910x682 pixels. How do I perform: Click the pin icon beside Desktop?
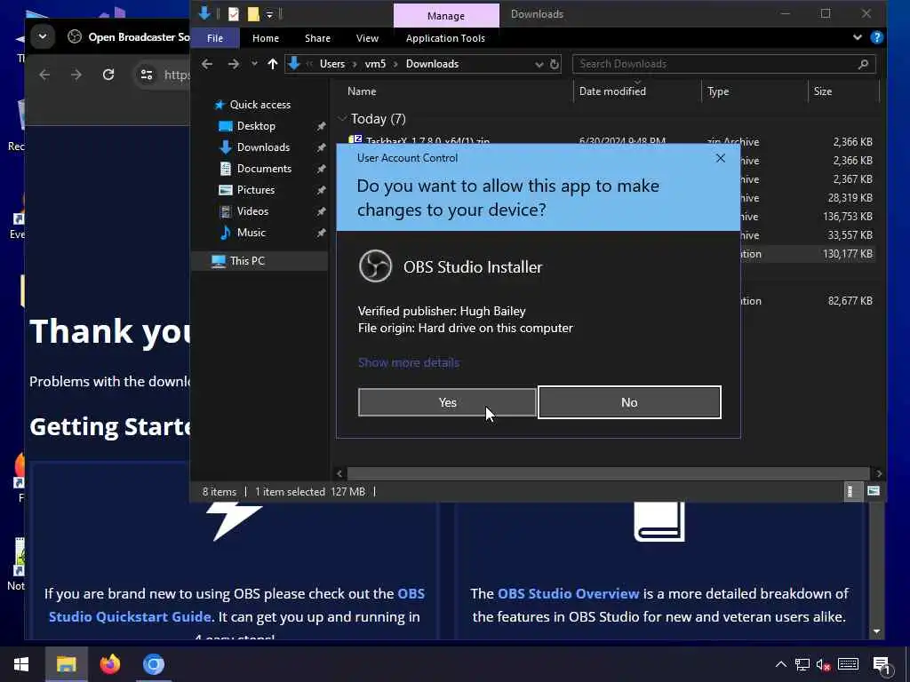click(x=320, y=126)
